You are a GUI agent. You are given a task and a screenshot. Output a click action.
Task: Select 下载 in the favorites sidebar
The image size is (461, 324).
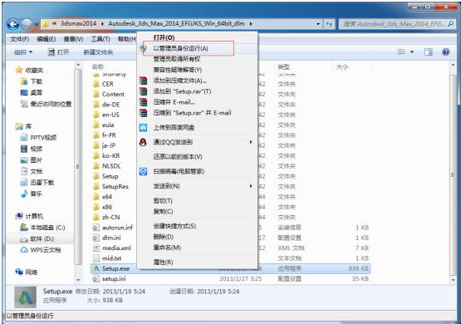coord(32,81)
